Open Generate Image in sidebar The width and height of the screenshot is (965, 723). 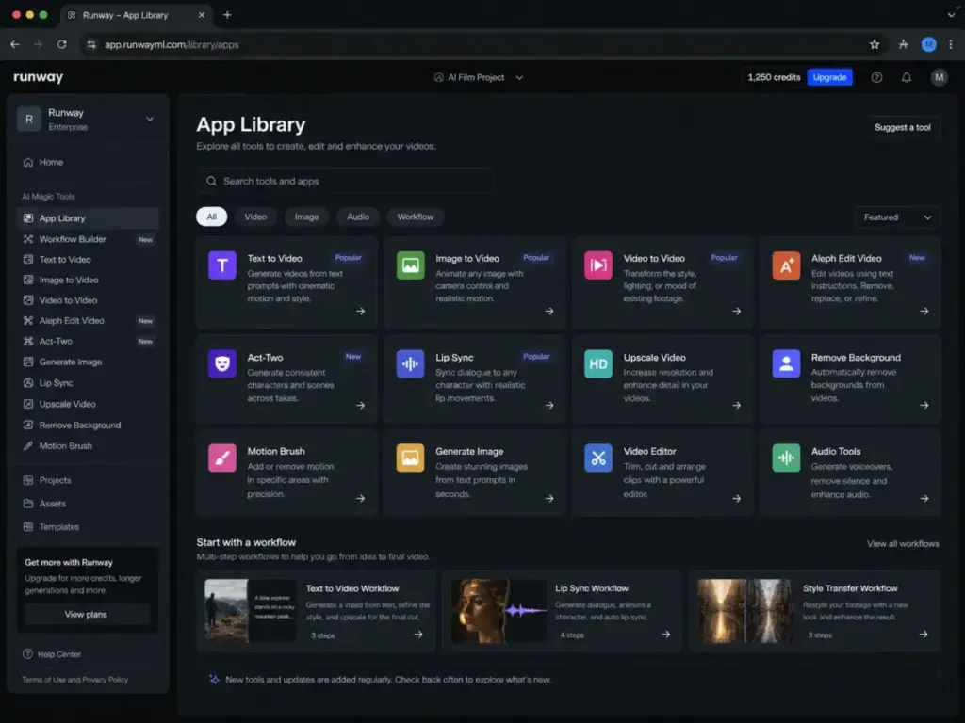(88, 361)
